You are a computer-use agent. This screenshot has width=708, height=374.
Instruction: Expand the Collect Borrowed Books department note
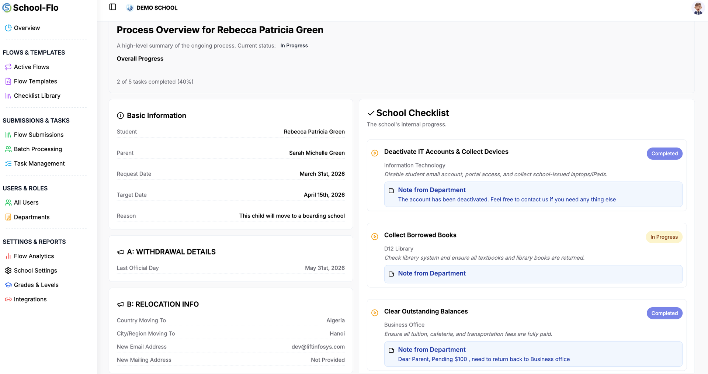point(431,273)
